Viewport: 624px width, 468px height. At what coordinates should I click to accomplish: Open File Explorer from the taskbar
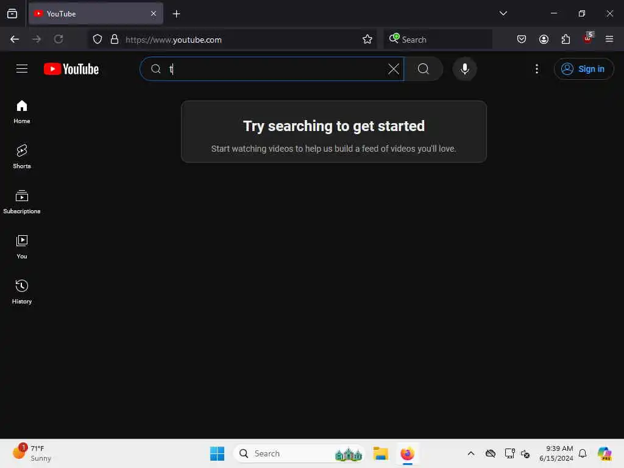(380, 453)
